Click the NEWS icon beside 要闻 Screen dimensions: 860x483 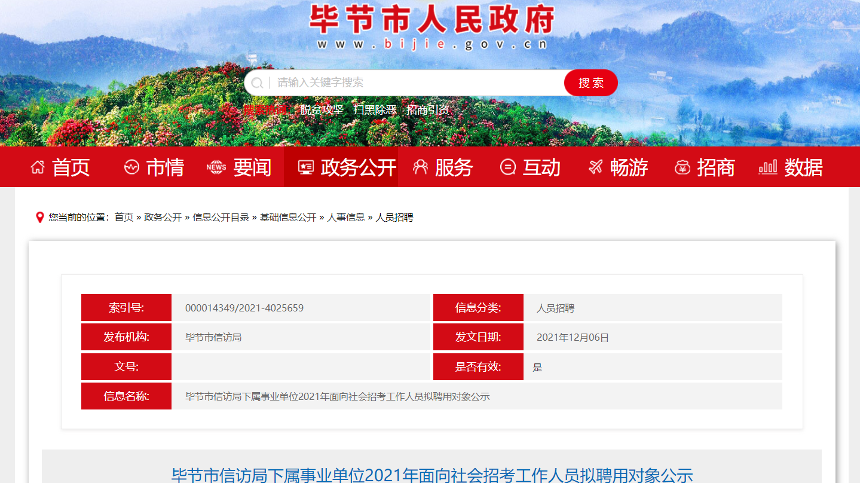click(216, 167)
